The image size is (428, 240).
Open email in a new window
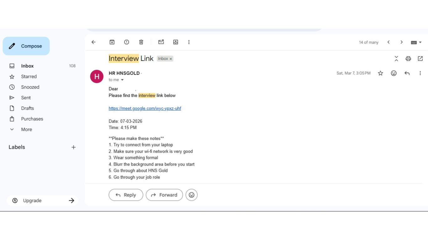(x=420, y=58)
